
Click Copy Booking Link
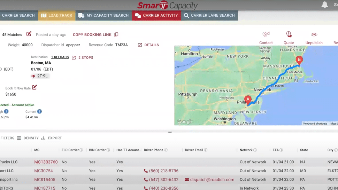pos(92,35)
